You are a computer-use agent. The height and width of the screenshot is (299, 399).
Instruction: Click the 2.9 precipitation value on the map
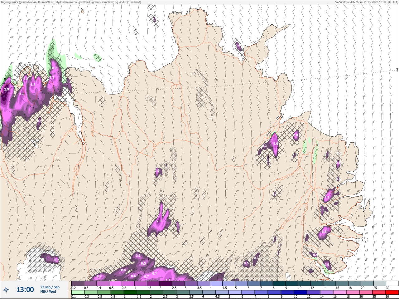[x=7, y=89]
